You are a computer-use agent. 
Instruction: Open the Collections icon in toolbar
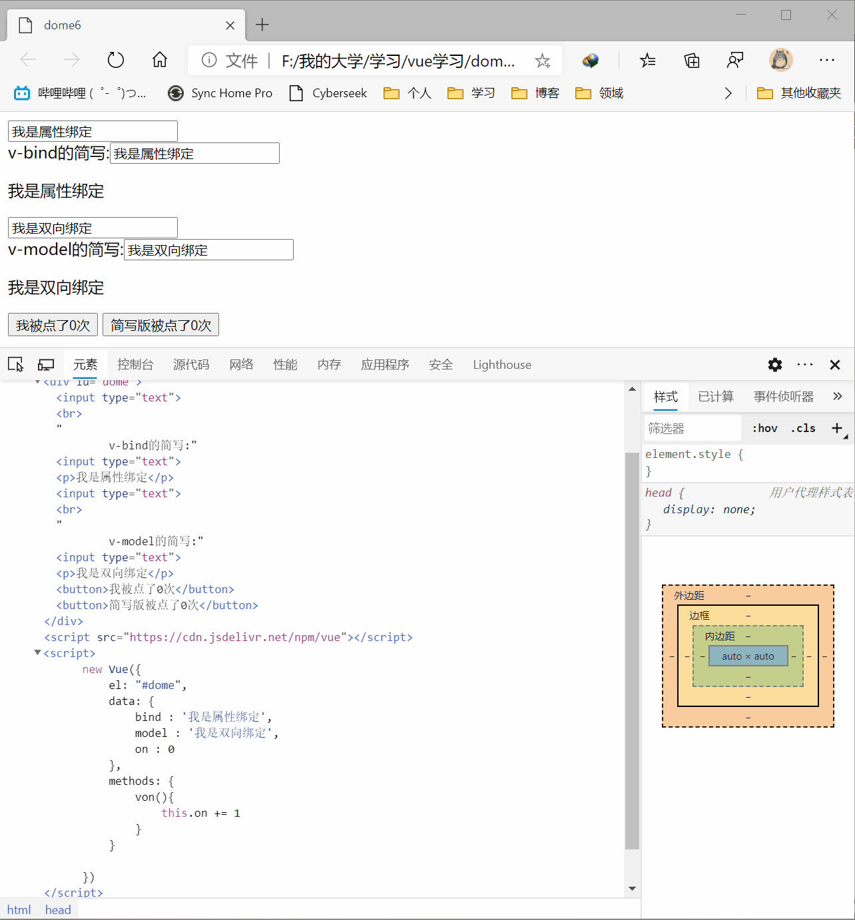[692, 61]
